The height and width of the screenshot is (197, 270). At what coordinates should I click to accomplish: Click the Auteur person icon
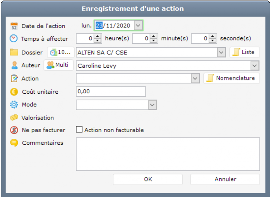14,65
